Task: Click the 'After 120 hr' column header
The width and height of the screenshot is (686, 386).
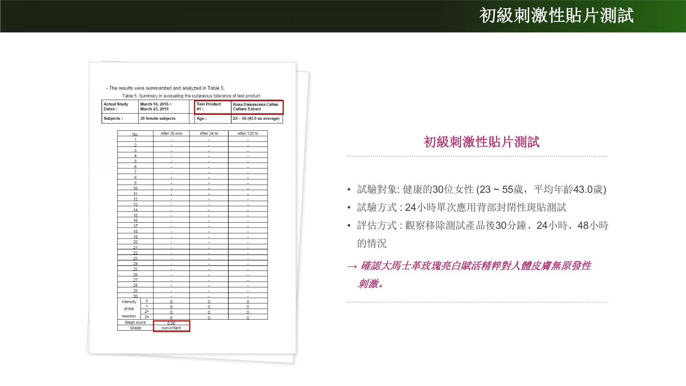Action: point(248,133)
